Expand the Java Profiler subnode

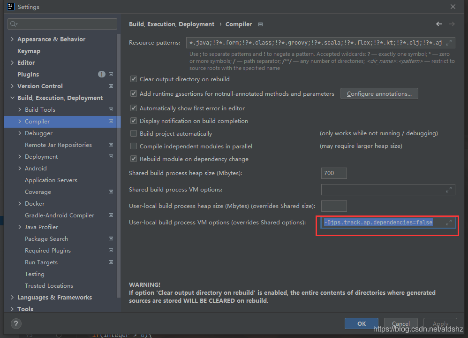pos(20,227)
